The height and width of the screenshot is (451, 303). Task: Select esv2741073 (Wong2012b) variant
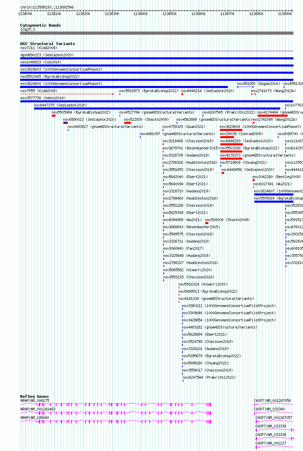pyautogui.click(x=273, y=91)
